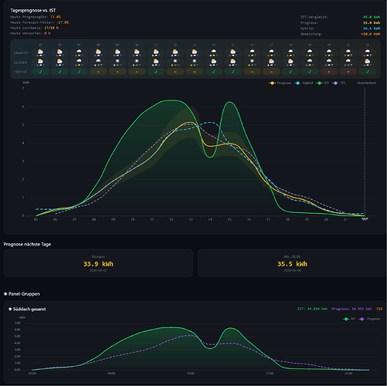
Task: Click the Hybrid value 36.1 kWh
Action: point(372,29)
